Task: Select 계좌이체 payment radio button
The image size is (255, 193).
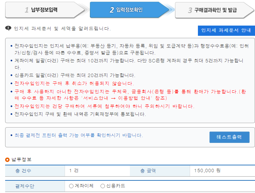Action: 71,186
